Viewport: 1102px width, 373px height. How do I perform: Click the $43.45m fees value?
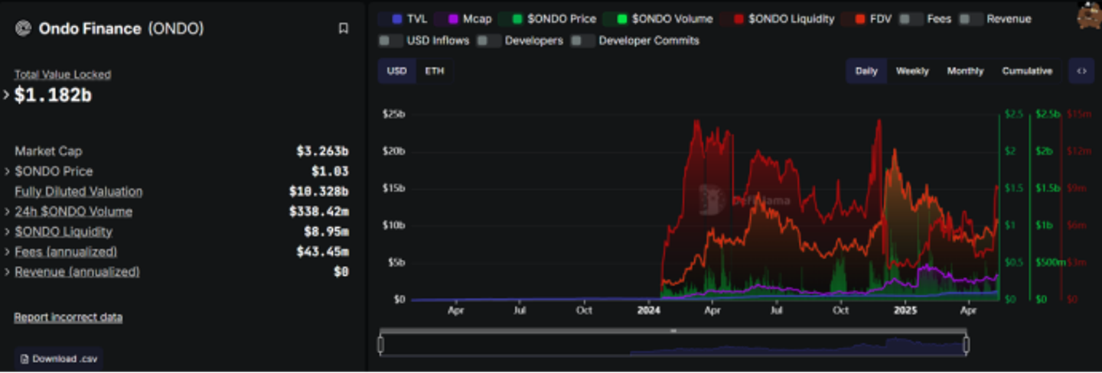tap(322, 251)
